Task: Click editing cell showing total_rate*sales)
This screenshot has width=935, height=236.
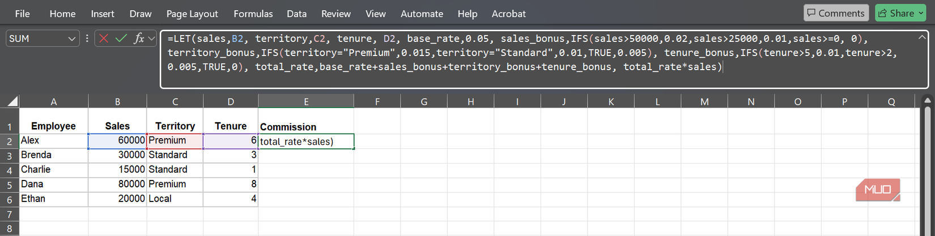Action: (306, 141)
